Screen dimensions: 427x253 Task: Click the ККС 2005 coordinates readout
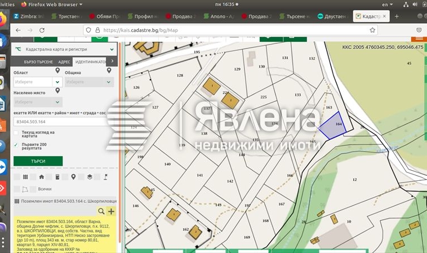[x=382, y=47]
